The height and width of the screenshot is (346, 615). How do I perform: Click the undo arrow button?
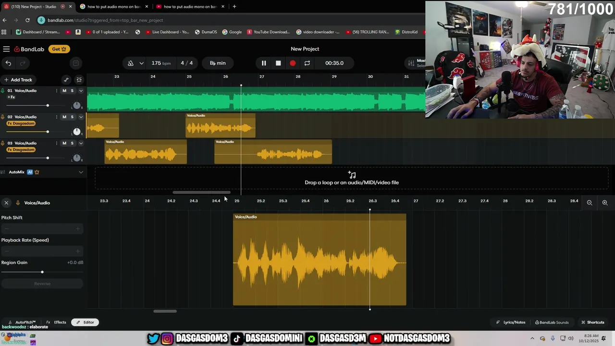point(8,63)
